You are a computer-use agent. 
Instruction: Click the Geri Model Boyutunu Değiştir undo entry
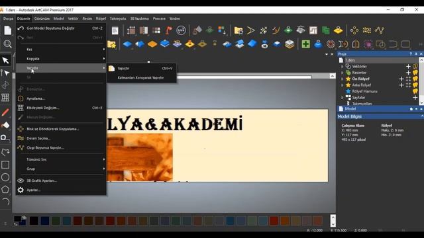61,28
